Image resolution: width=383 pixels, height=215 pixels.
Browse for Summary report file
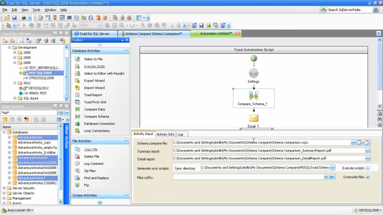(367, 150)
